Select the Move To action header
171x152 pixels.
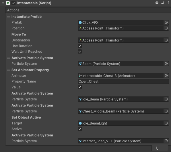19,34
